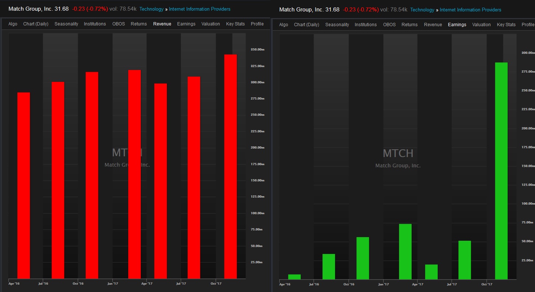Select OBOS tab in left panel
This screenshot has width=535, height=292.
coord(118,24)
